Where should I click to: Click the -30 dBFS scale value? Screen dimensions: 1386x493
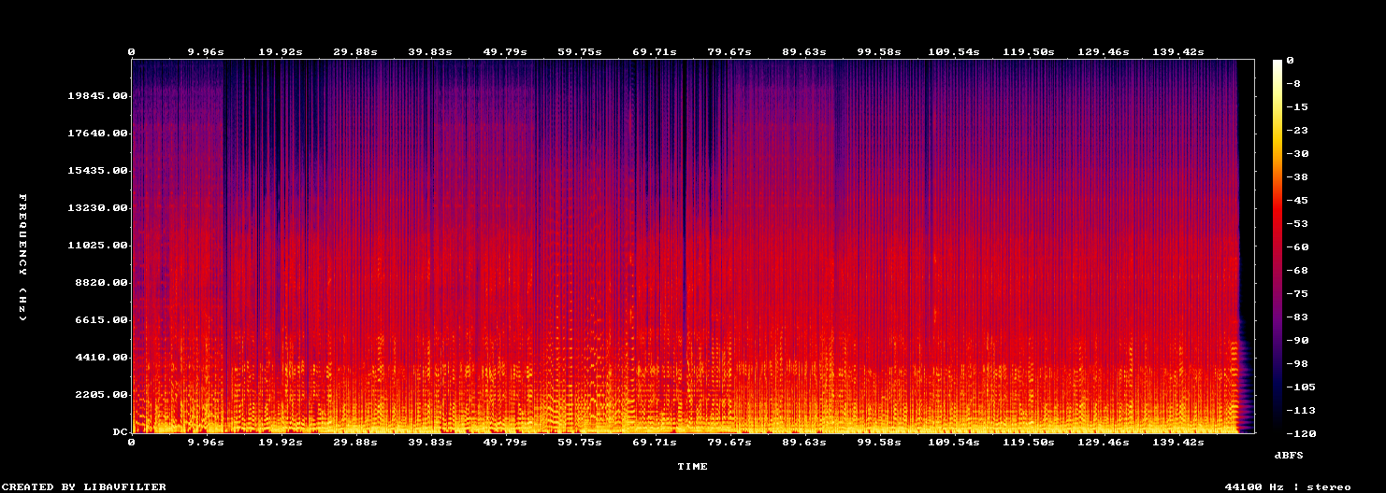click(1298, 154)
